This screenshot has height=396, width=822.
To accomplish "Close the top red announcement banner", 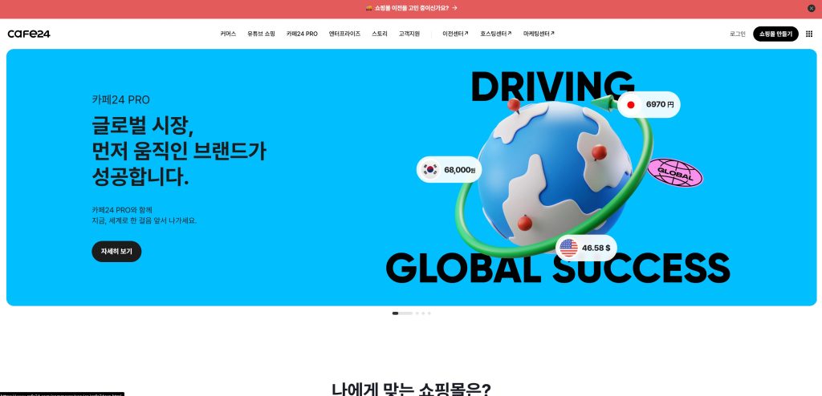I will coord(811,8).
